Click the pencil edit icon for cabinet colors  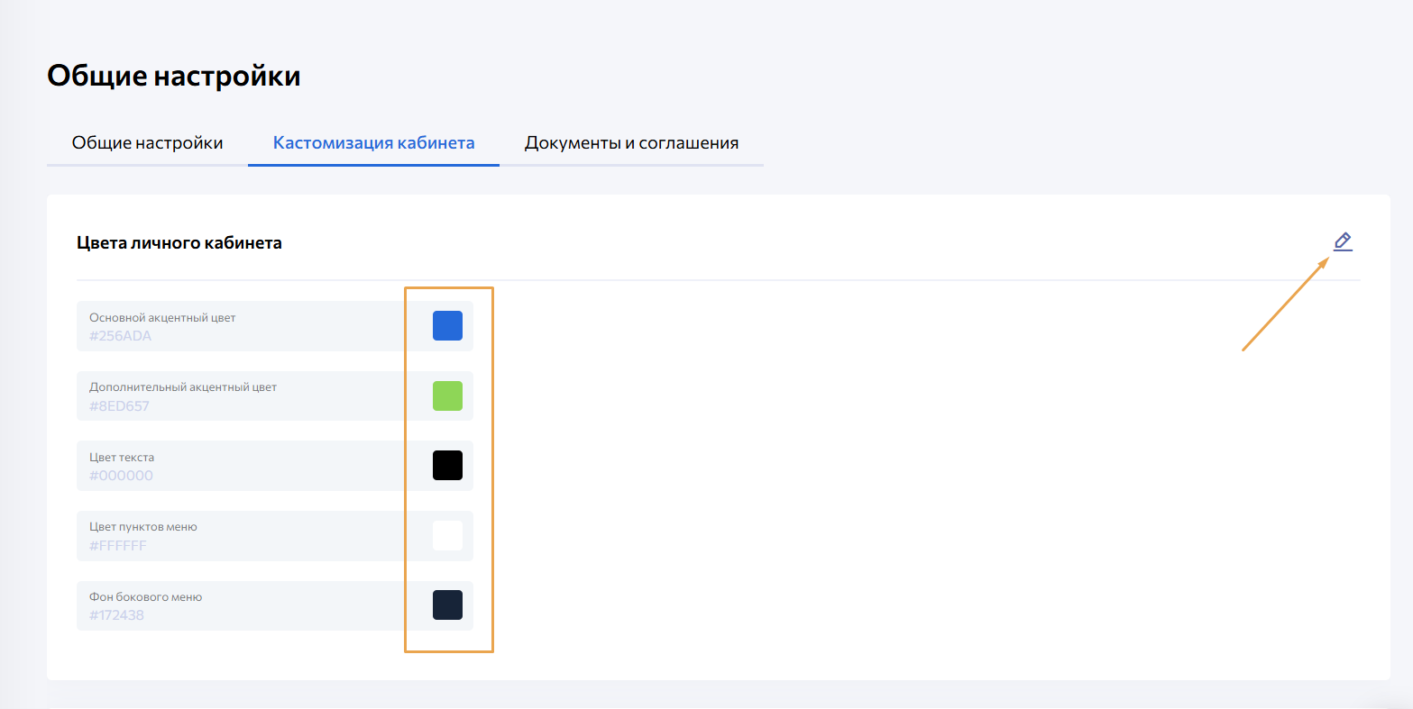coord(1343,241)
